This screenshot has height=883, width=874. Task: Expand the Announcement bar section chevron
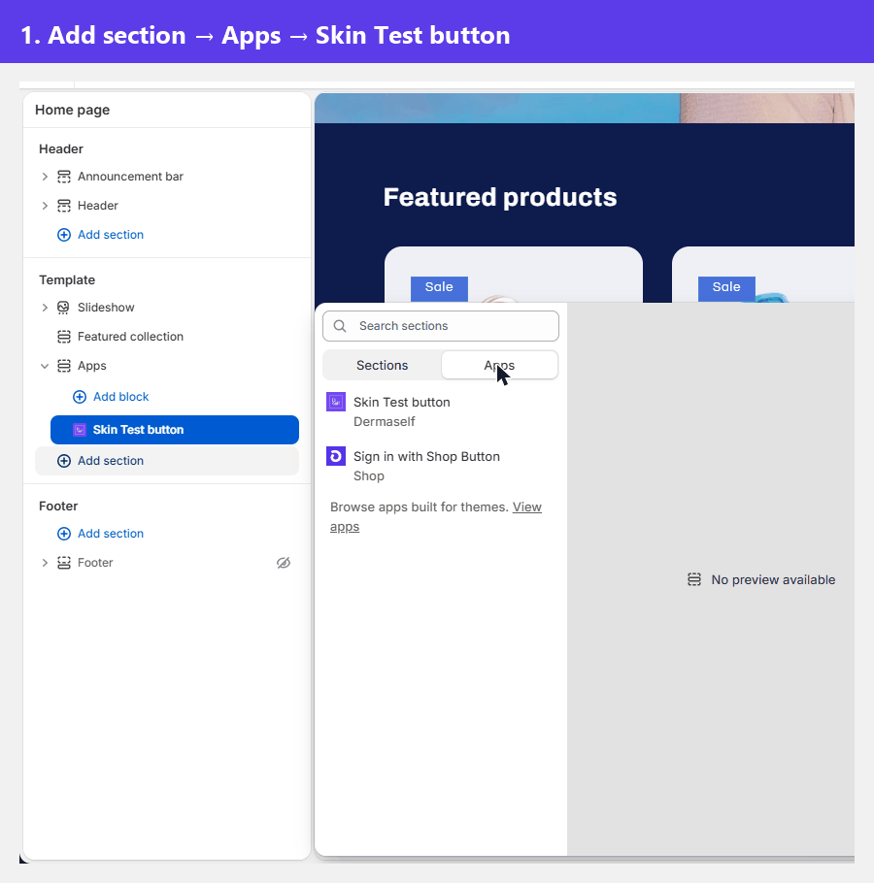(x=45, y=177)
